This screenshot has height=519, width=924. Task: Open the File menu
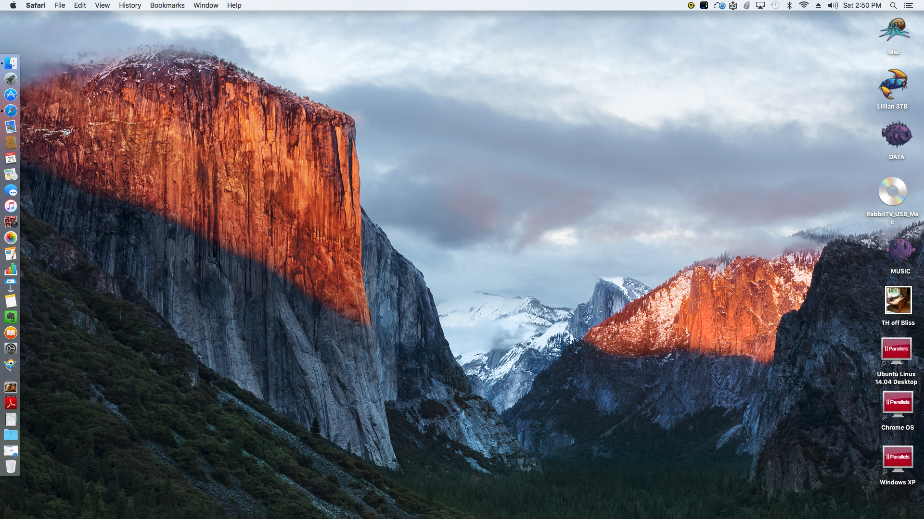tap(60, 5)
